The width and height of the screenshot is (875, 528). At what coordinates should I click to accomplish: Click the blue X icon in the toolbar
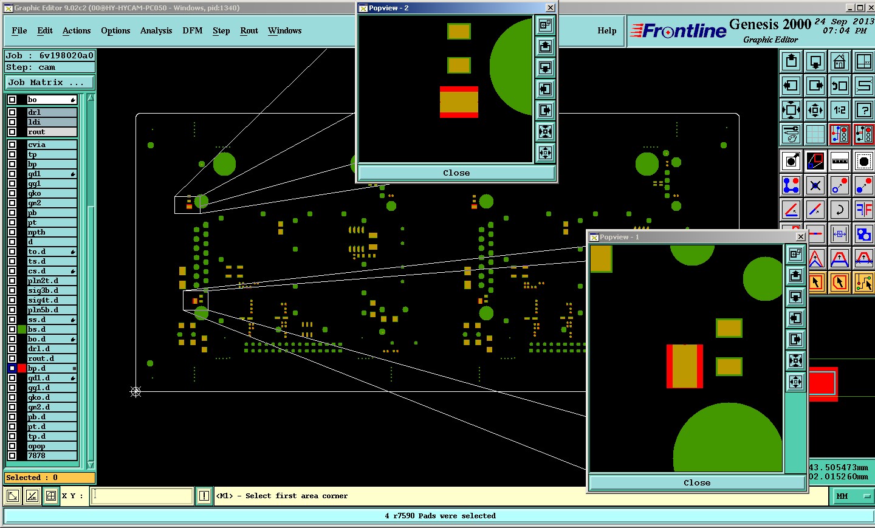click(x=815, y=185)
